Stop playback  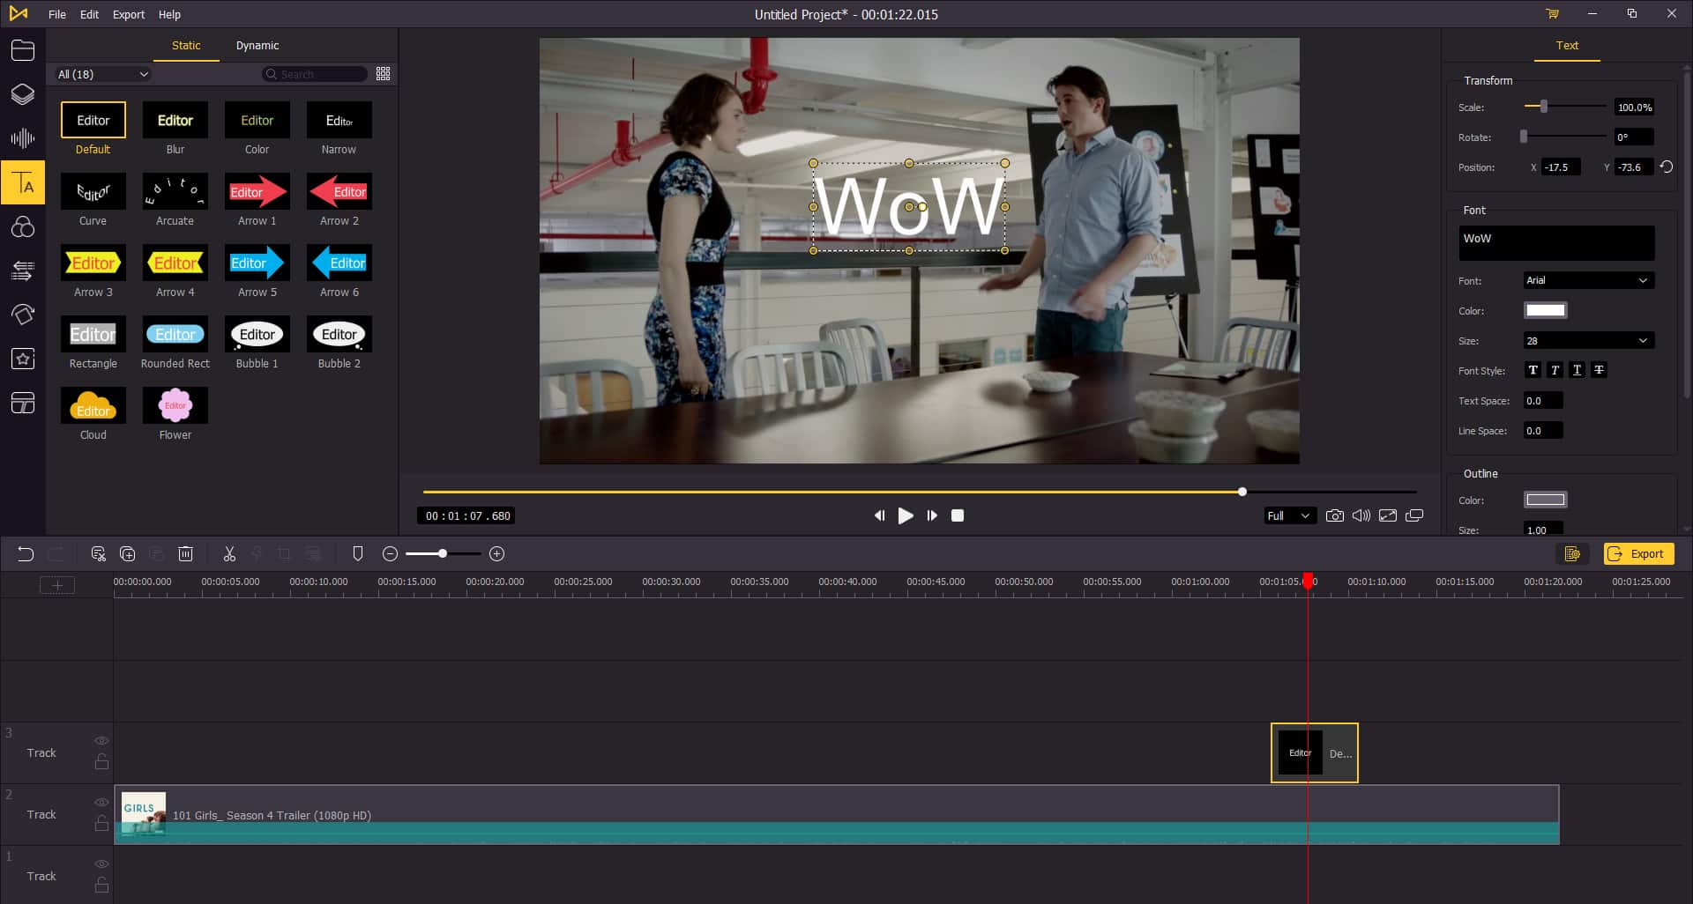(958, 515)
